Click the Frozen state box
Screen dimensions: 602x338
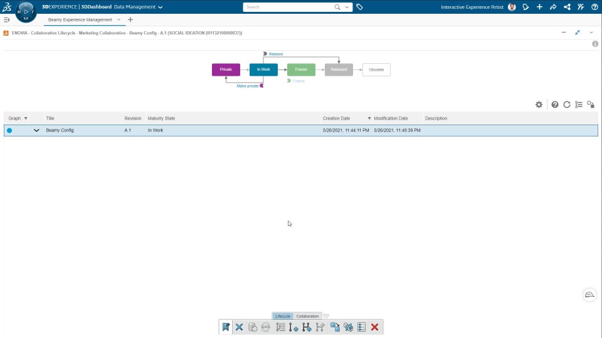[301, 69]
